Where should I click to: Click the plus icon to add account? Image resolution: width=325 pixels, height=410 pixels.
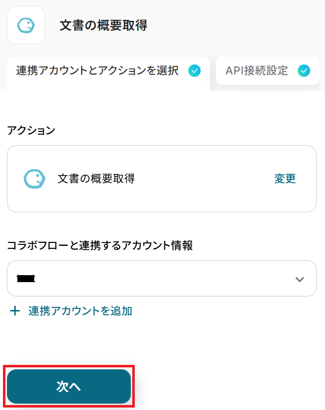click(15, 311)
